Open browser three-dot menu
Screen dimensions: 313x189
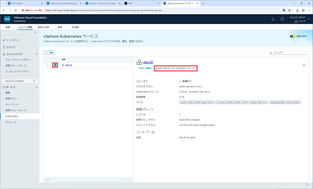[x=309, y=10]
